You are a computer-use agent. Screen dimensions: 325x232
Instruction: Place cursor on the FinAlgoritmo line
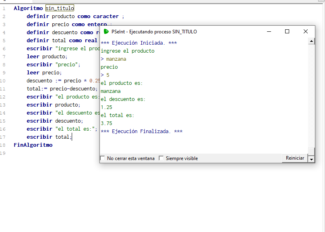pyautogui.click(x=33, y=145)
